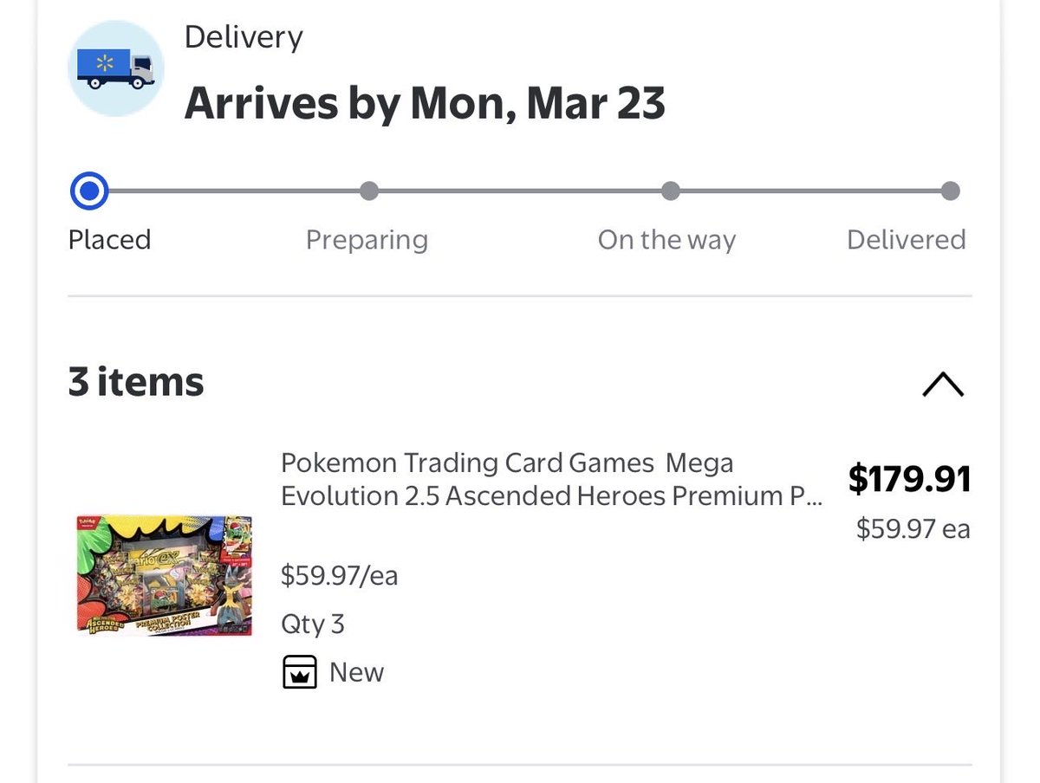Click the Placed status label

point(110,240)
